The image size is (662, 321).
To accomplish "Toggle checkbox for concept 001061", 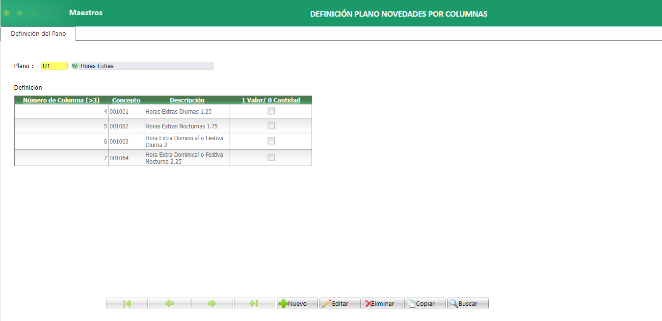I will point(271,111).
